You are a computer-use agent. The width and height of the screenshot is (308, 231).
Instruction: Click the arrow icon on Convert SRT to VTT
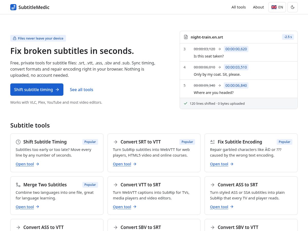click(115, 142)
